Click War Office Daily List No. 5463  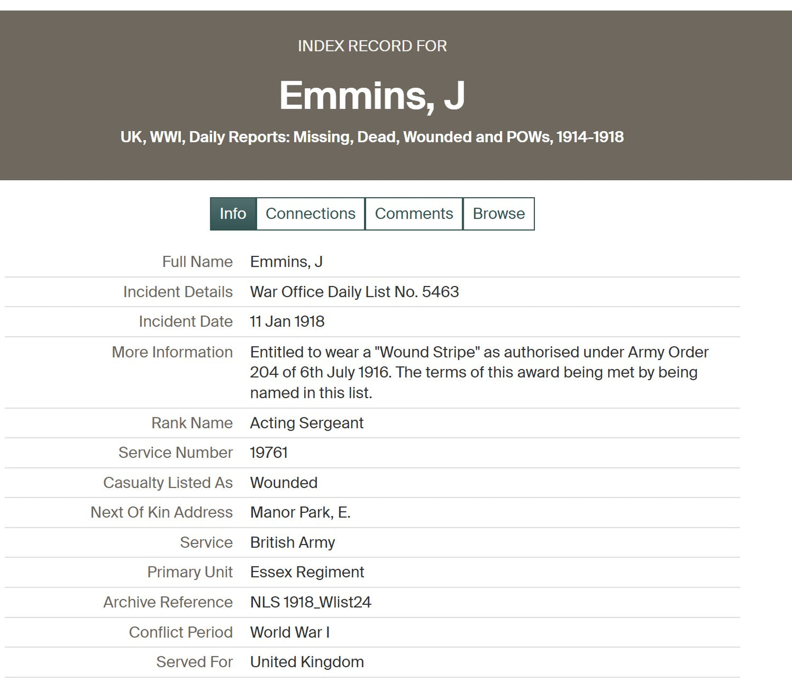354,292
